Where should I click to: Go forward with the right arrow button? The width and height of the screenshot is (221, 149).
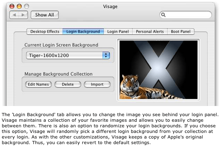click(23, 15)
